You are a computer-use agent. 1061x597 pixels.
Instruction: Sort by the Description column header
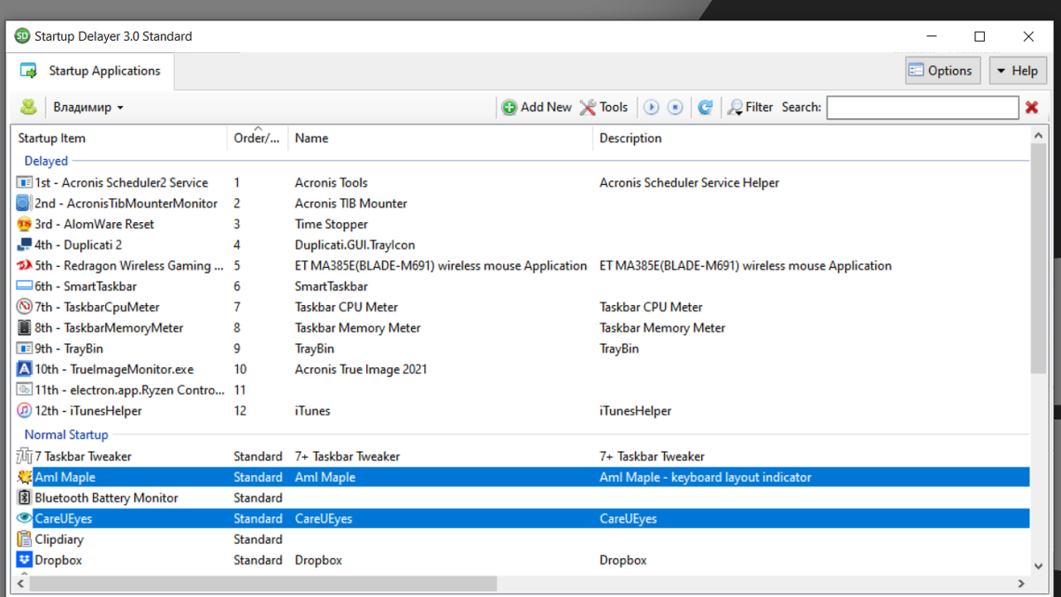811,138
